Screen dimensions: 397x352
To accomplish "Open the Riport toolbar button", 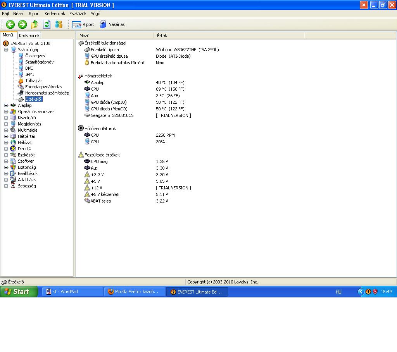I will tap(83, 24).
